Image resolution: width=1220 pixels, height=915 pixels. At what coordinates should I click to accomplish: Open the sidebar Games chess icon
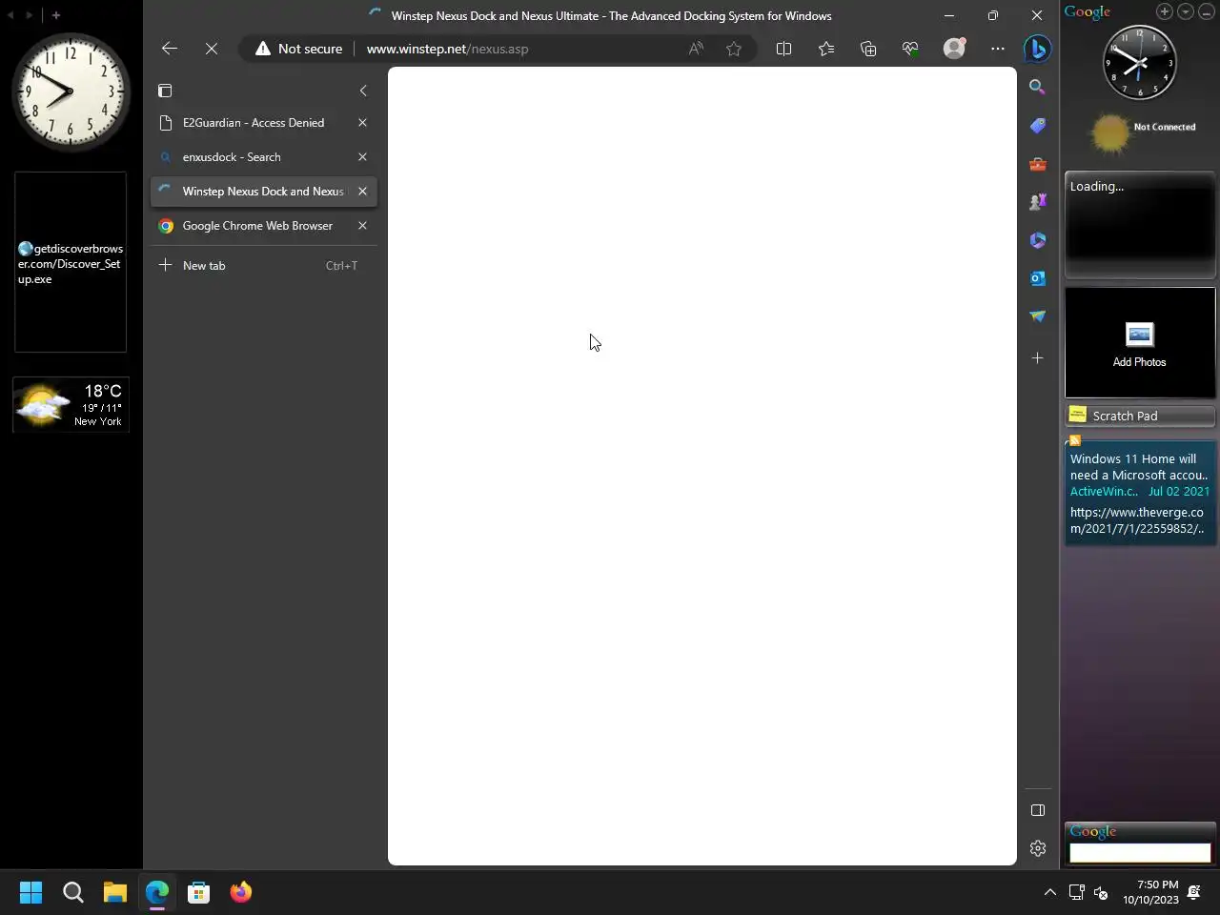click(x=1038, y=201)
